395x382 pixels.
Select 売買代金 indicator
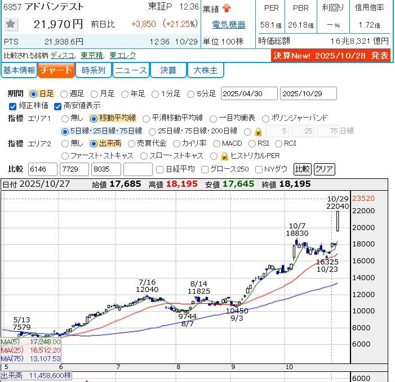click(131, 143)
